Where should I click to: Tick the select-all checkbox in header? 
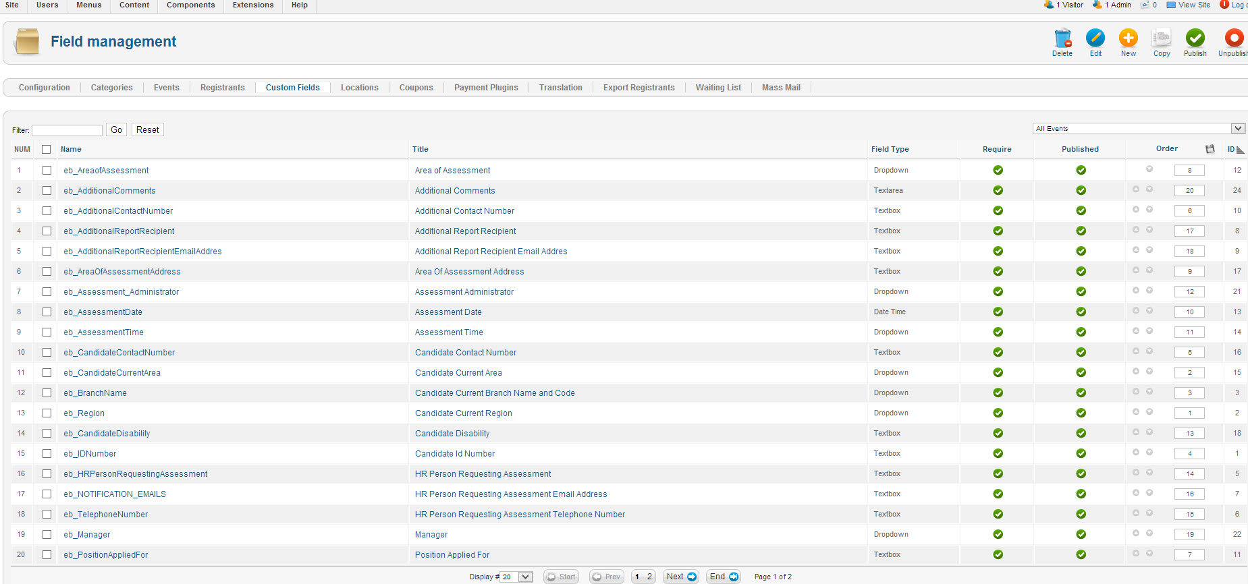47,150
